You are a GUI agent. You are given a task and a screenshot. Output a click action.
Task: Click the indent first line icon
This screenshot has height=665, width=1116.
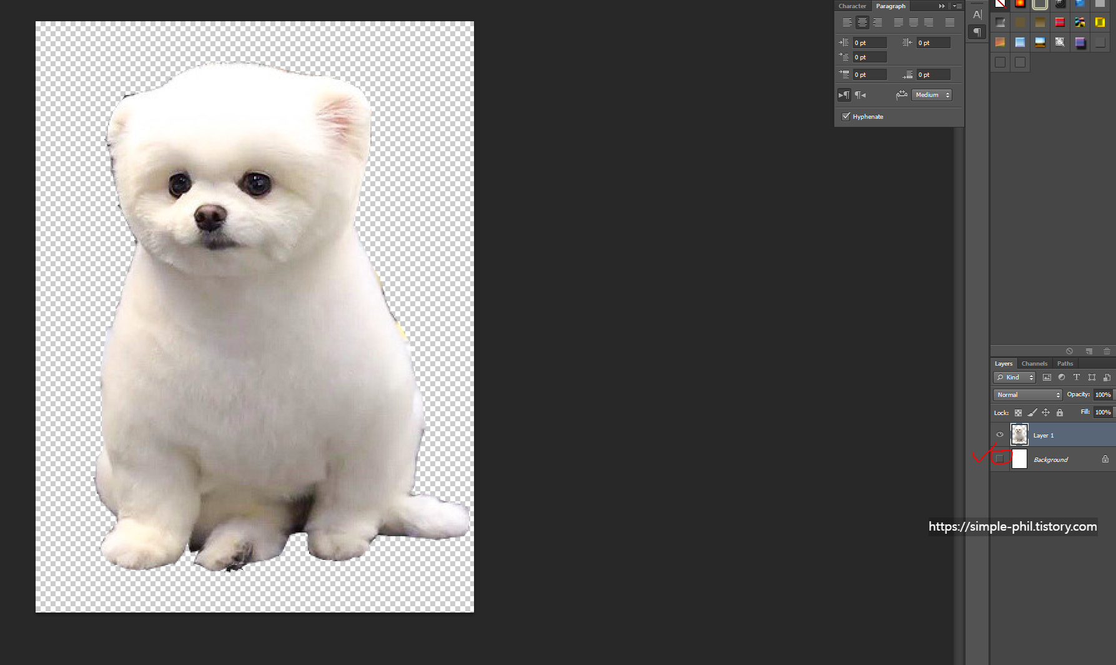(x=844, y=57)
